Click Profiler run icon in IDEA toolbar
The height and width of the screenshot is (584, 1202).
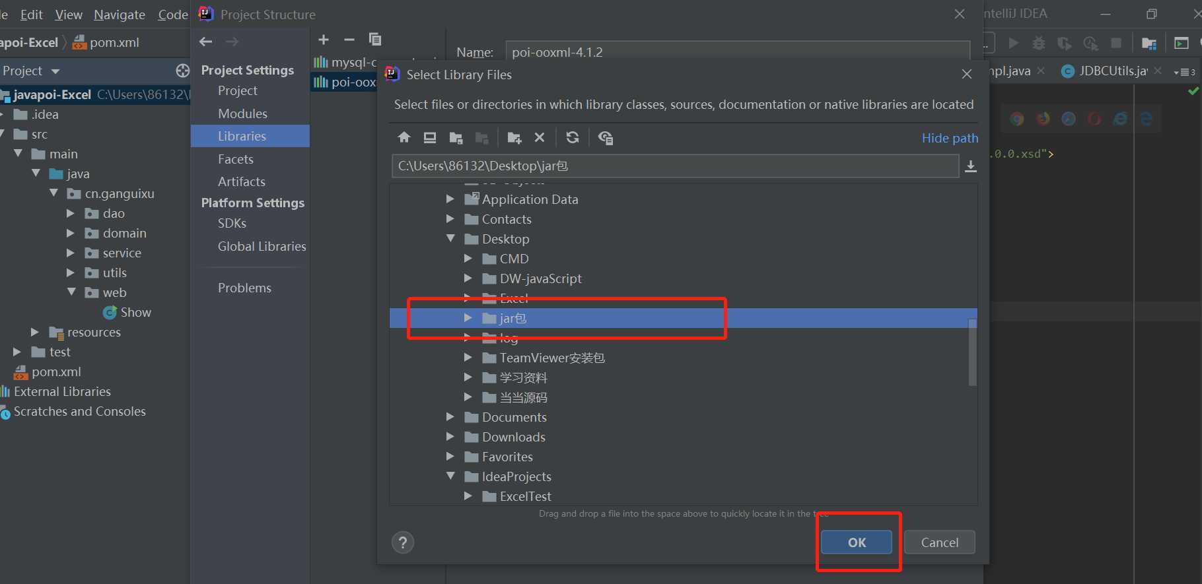[1090, 43]
